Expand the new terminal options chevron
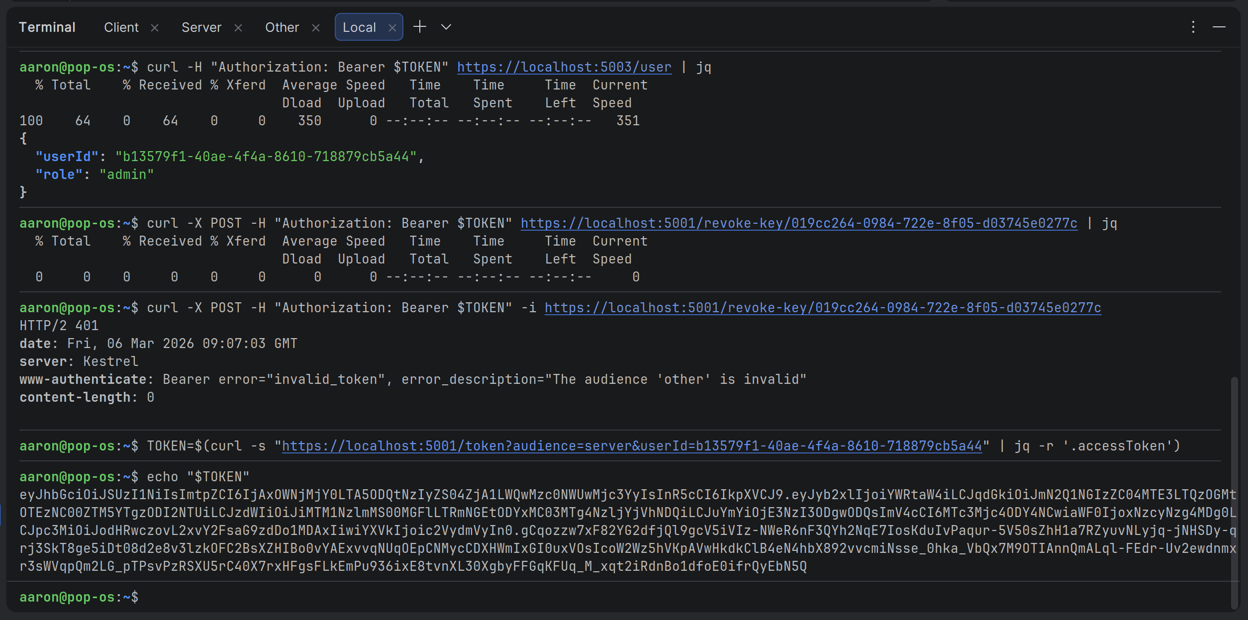 pos(446,27)
